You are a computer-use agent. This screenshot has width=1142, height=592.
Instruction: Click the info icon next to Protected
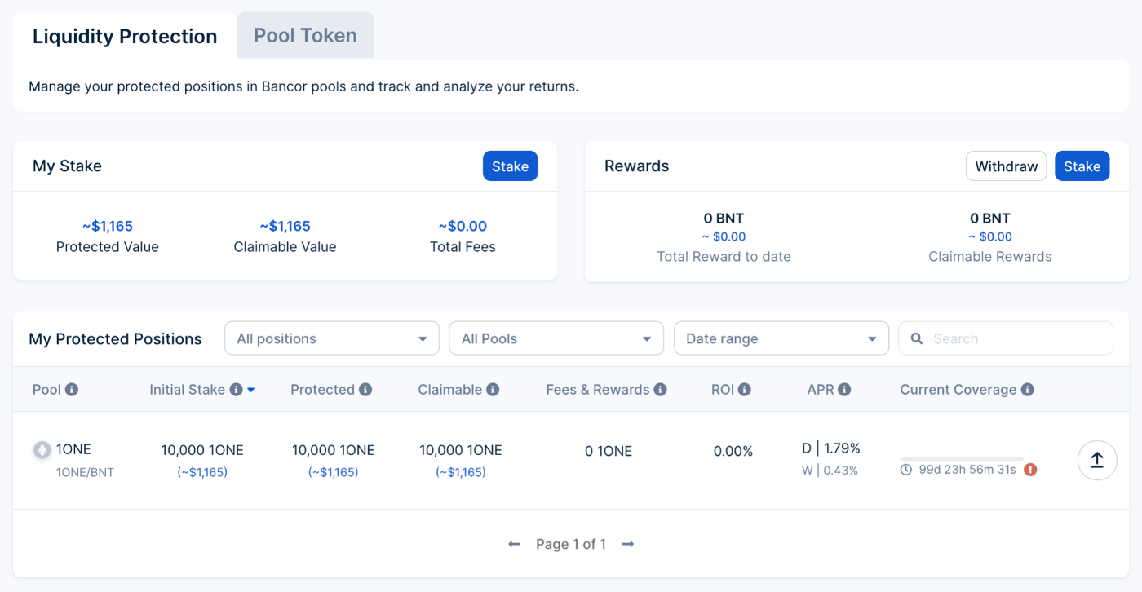pos(365,390)
